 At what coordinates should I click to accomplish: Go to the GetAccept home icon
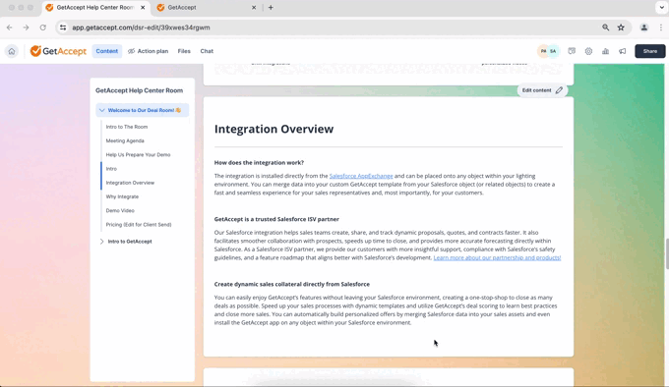tap(12, 51)
